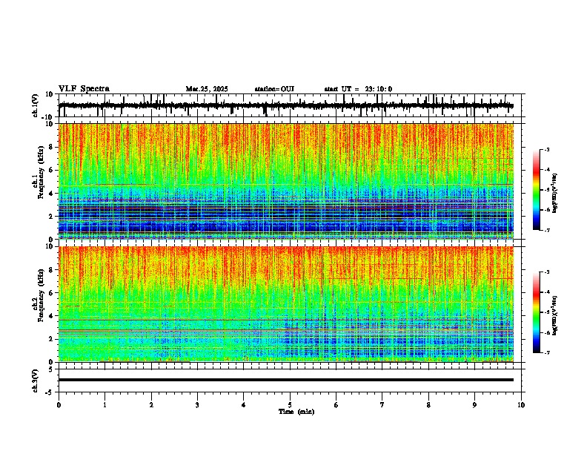Click the ch.1 spectrogram panel
This screenshot has height=454, width=587.
click(x=286, y=181)
